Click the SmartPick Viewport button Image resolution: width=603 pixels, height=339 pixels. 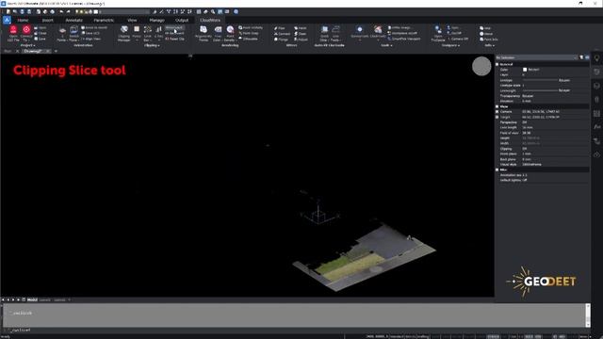point(404,39)
